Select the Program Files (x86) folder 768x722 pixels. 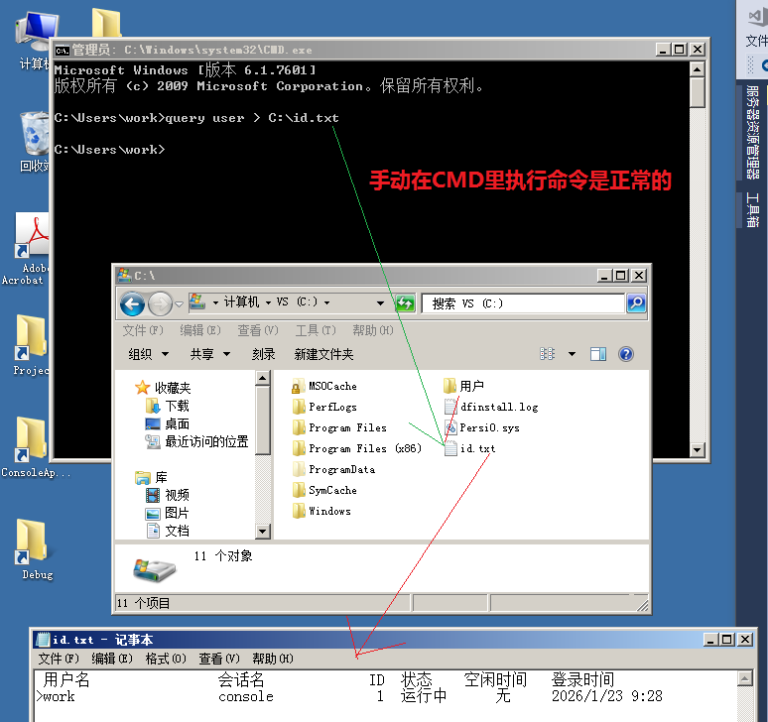pyautogui.click(x=356, y=448)
